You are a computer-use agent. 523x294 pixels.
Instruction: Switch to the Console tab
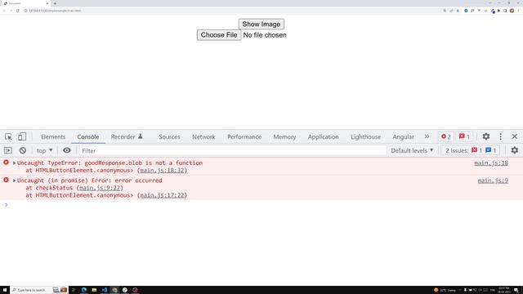pyautogui.click(x=88, y=136)
